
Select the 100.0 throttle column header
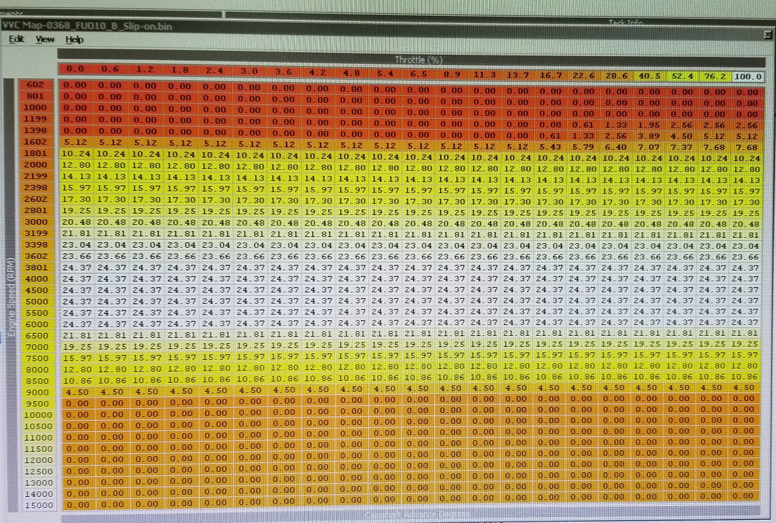[747, 76]
